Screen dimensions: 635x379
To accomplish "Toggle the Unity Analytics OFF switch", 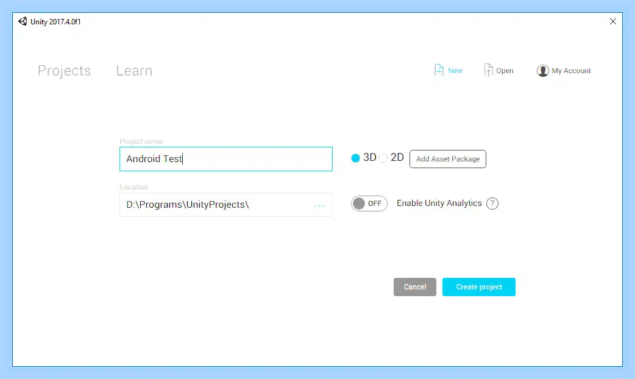I will (369, 204).
